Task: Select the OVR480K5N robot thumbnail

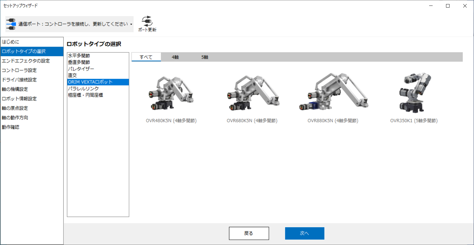Action: pos(171,93)
